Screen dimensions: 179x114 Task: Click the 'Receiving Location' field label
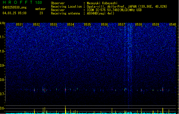coord(66,7)
